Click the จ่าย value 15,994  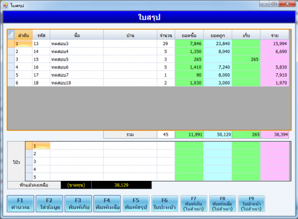275,43
